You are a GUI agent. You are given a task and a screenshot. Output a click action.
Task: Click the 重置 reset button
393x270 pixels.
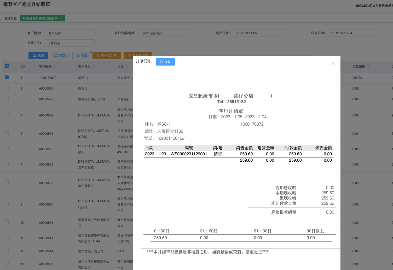click(60, 55)
